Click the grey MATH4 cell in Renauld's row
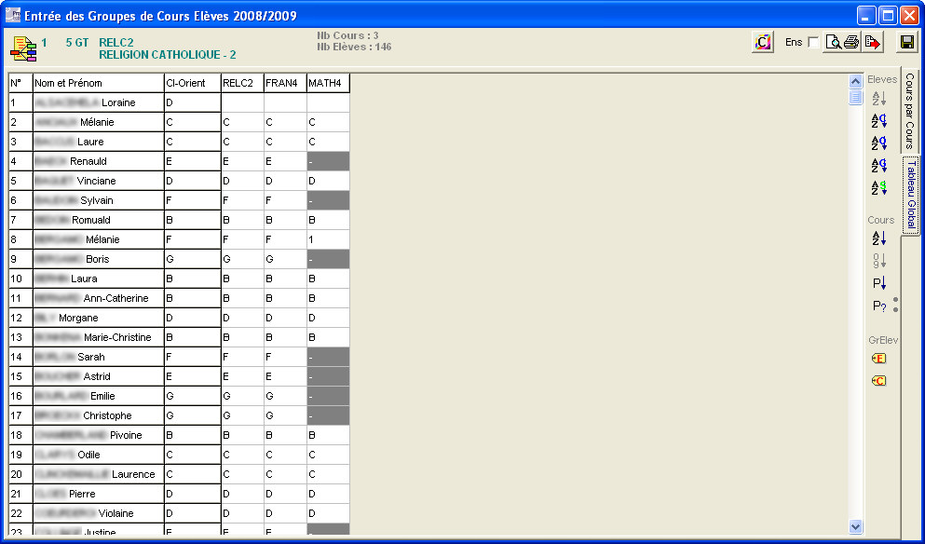Image resolution: width=925 pixels, height=544 pixels. coord(328,161)
